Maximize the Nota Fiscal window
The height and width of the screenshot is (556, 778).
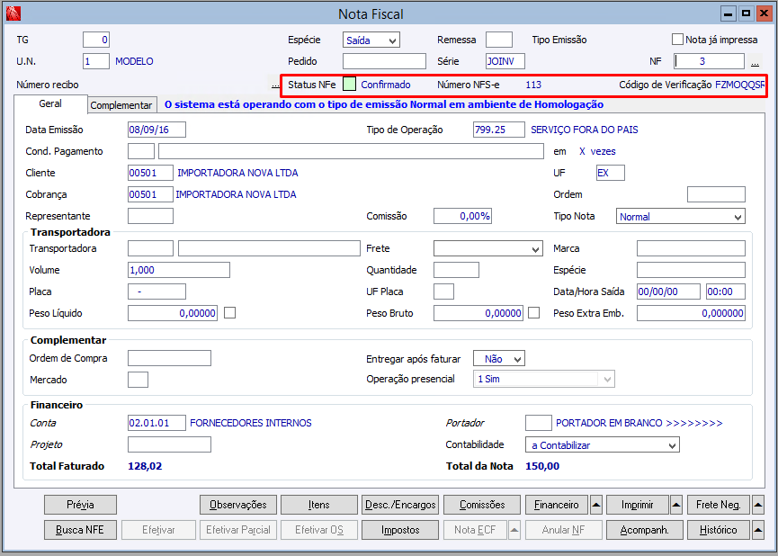746,13
